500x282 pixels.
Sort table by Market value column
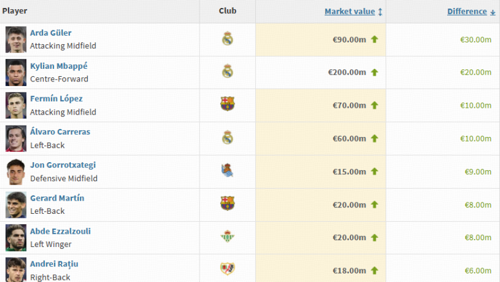click(x=349, y=11)
